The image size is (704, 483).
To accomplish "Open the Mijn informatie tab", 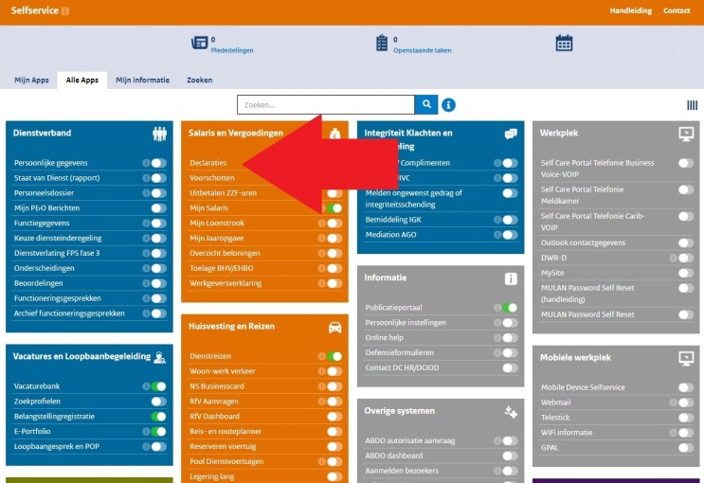I will tap(142, 80).
